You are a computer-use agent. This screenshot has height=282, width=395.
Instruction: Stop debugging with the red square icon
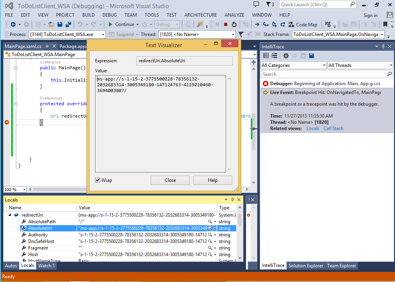[x=225, y=24]
